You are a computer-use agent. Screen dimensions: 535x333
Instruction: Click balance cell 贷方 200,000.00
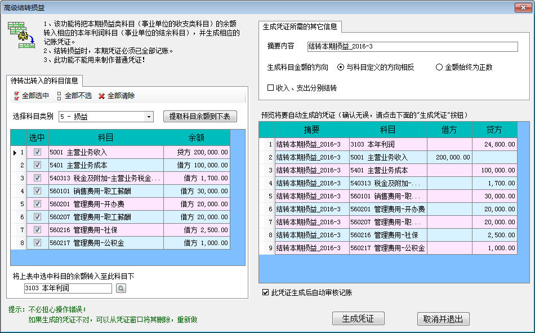[197, 152]
